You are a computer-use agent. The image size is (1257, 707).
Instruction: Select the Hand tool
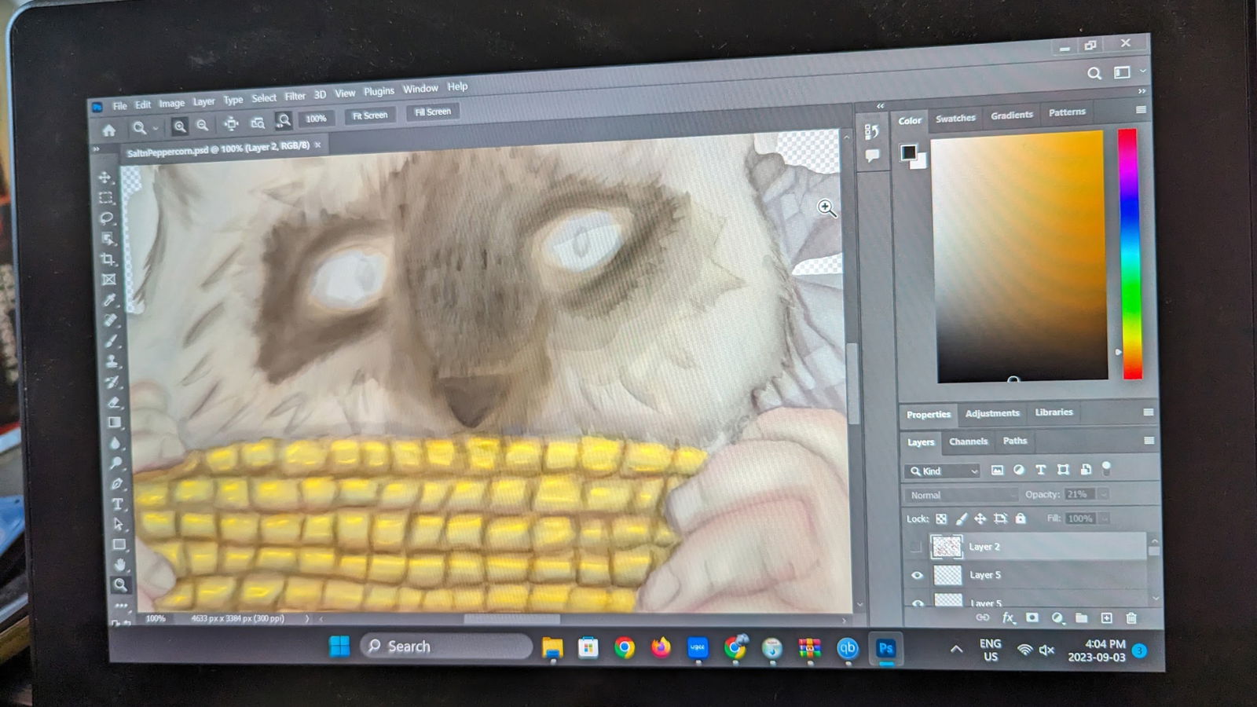119,564
